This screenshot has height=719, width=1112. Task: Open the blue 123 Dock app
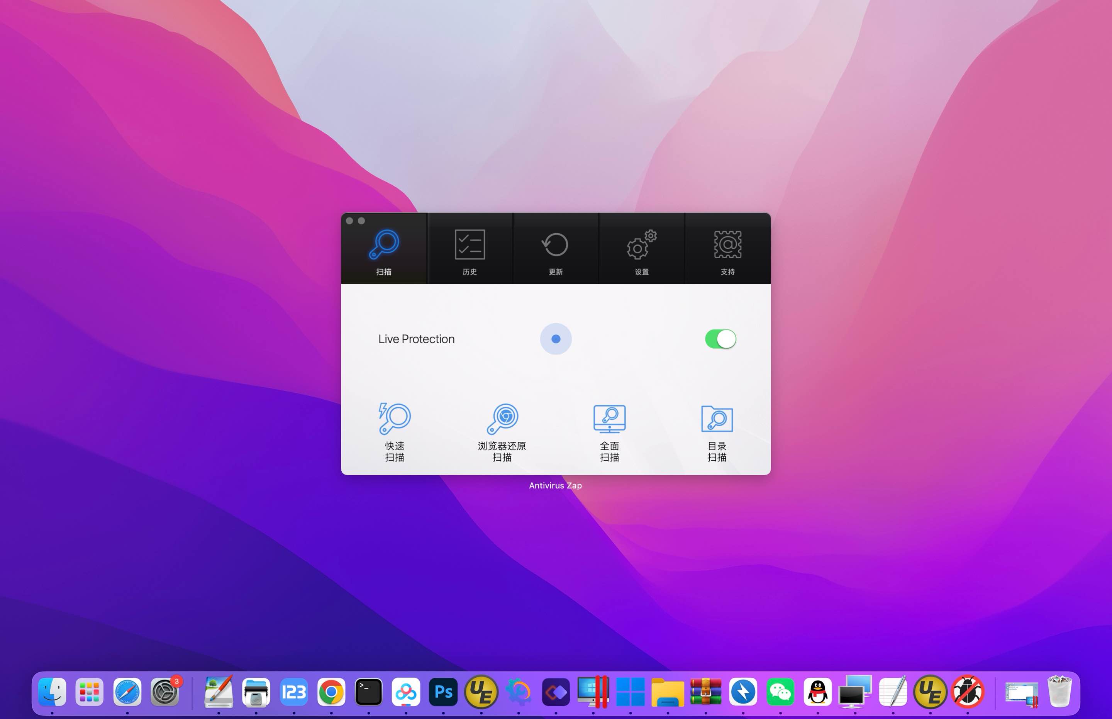(294, 692)
